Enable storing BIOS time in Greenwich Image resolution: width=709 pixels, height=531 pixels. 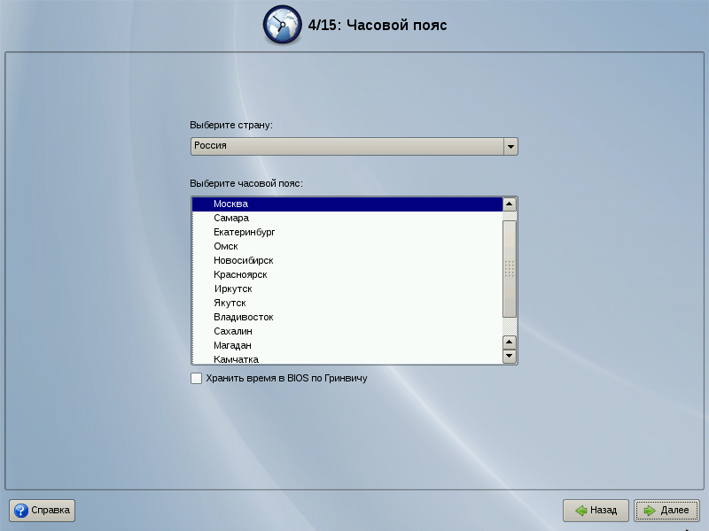pyautogui.click(x=196, y=379)
